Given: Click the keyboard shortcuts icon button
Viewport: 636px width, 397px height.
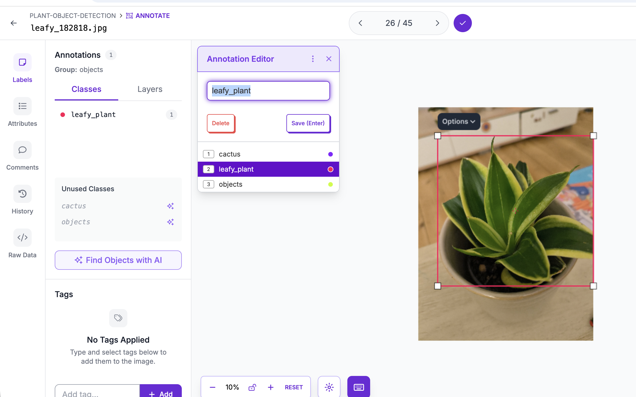Looking at the screenshot, I should pos(358,387).
